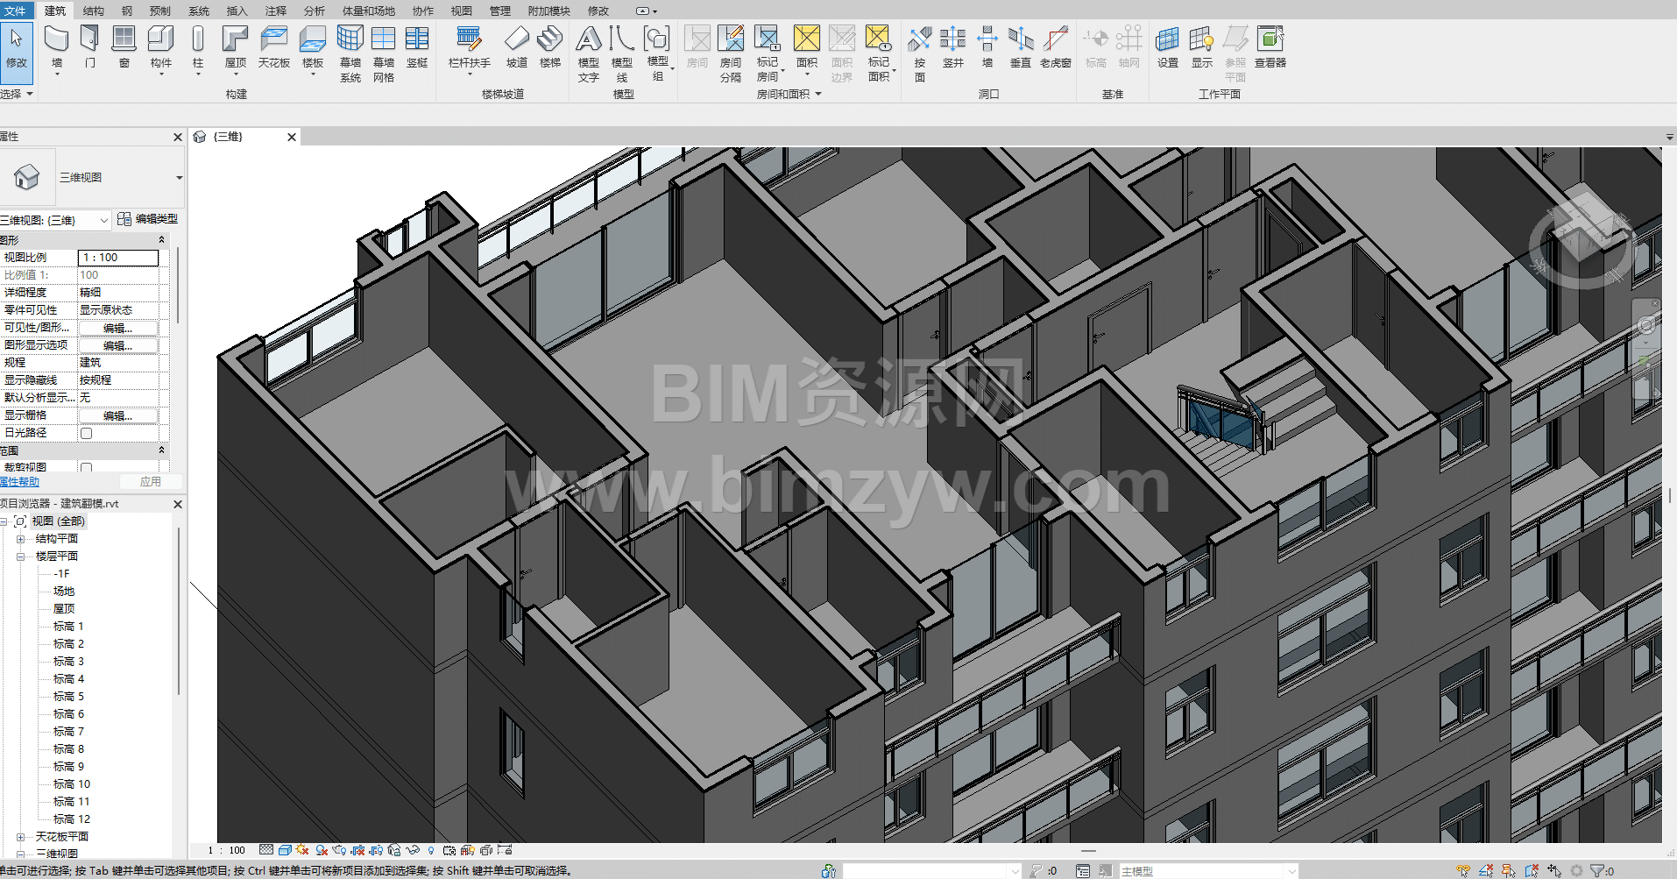Switch to the 视图 ribbon tab

click(461, 11)
